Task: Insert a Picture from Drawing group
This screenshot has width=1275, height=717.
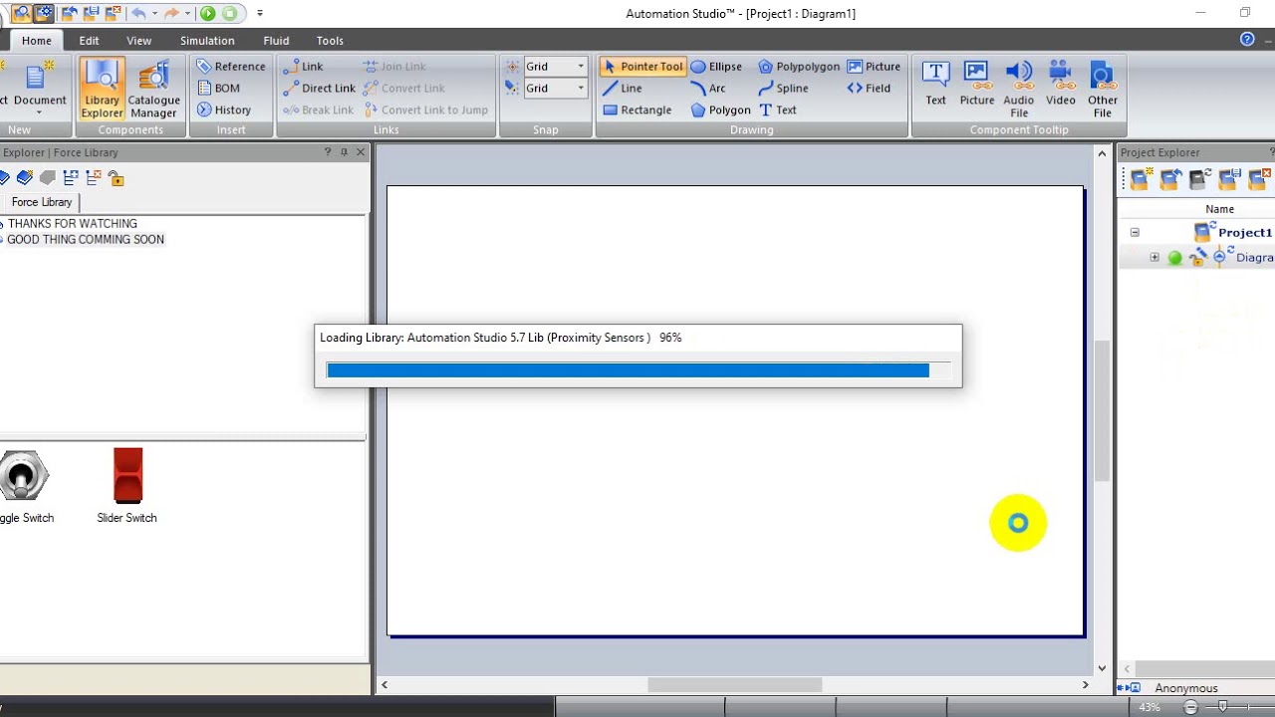Action: 874,67
